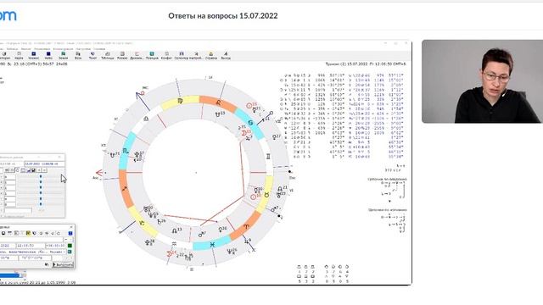This screenshot has height=305, width=543.
Task: Open the dash dropdown in data panel
Action: coord(68,239)
